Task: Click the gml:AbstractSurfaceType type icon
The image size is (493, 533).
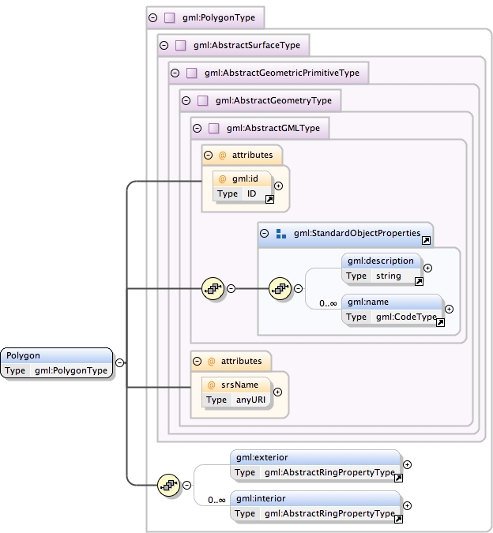Action: click(181, 45)
